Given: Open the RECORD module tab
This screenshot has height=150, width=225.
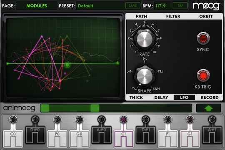Looking at the screenshot, I should pyautogui.click(x=210, y=97).
